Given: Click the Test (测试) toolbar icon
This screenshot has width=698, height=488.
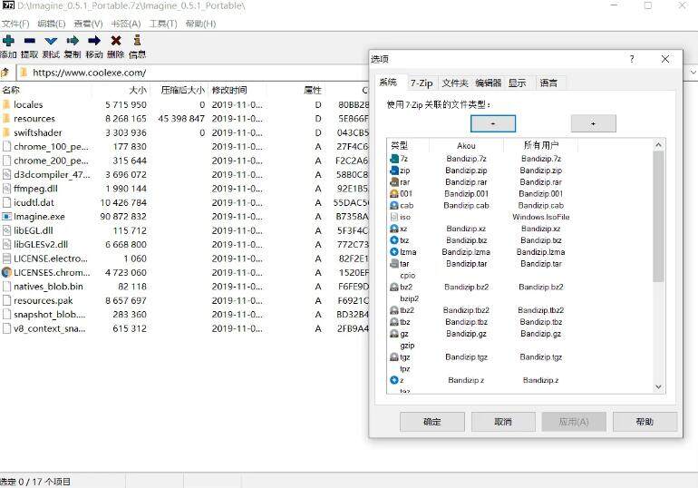Looking at the screenshot, I should [x=51, y=41].
